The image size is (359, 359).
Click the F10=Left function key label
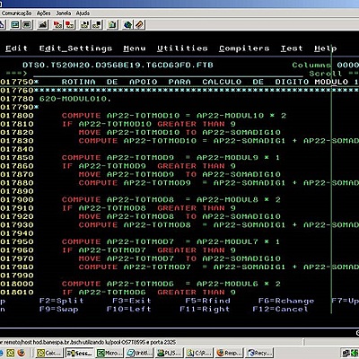129,309
